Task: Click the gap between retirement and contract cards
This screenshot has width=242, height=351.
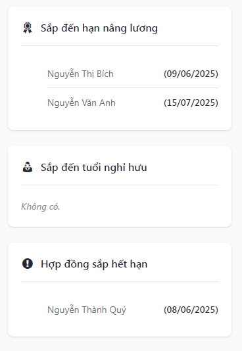Action: click(x=120, y=235)
